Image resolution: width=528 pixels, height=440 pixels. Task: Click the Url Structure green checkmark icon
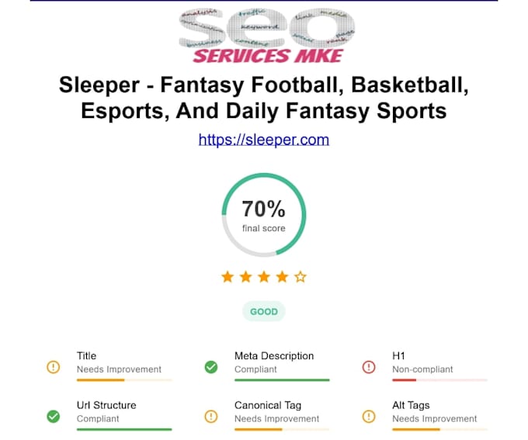pos(54,417)
